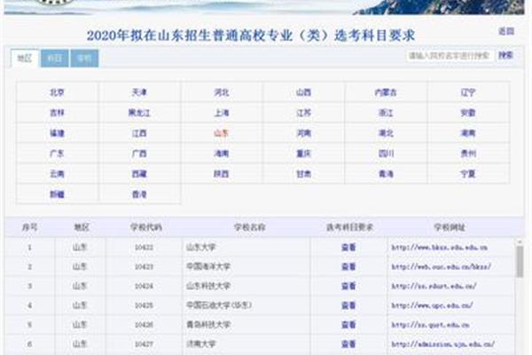The image size is (532, 355).
Task: Click 查看 in the 济南大学 row
Action: click(x=348, y=344)
